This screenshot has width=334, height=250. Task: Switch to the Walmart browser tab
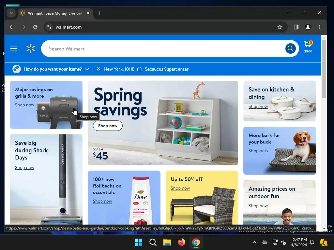click(55, 13)
